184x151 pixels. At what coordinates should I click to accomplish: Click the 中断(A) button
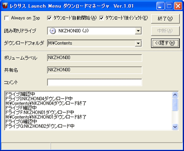tap(165, 31)
